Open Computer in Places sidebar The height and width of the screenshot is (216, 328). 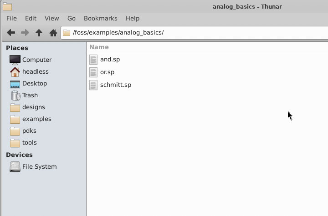pos(36,60)
